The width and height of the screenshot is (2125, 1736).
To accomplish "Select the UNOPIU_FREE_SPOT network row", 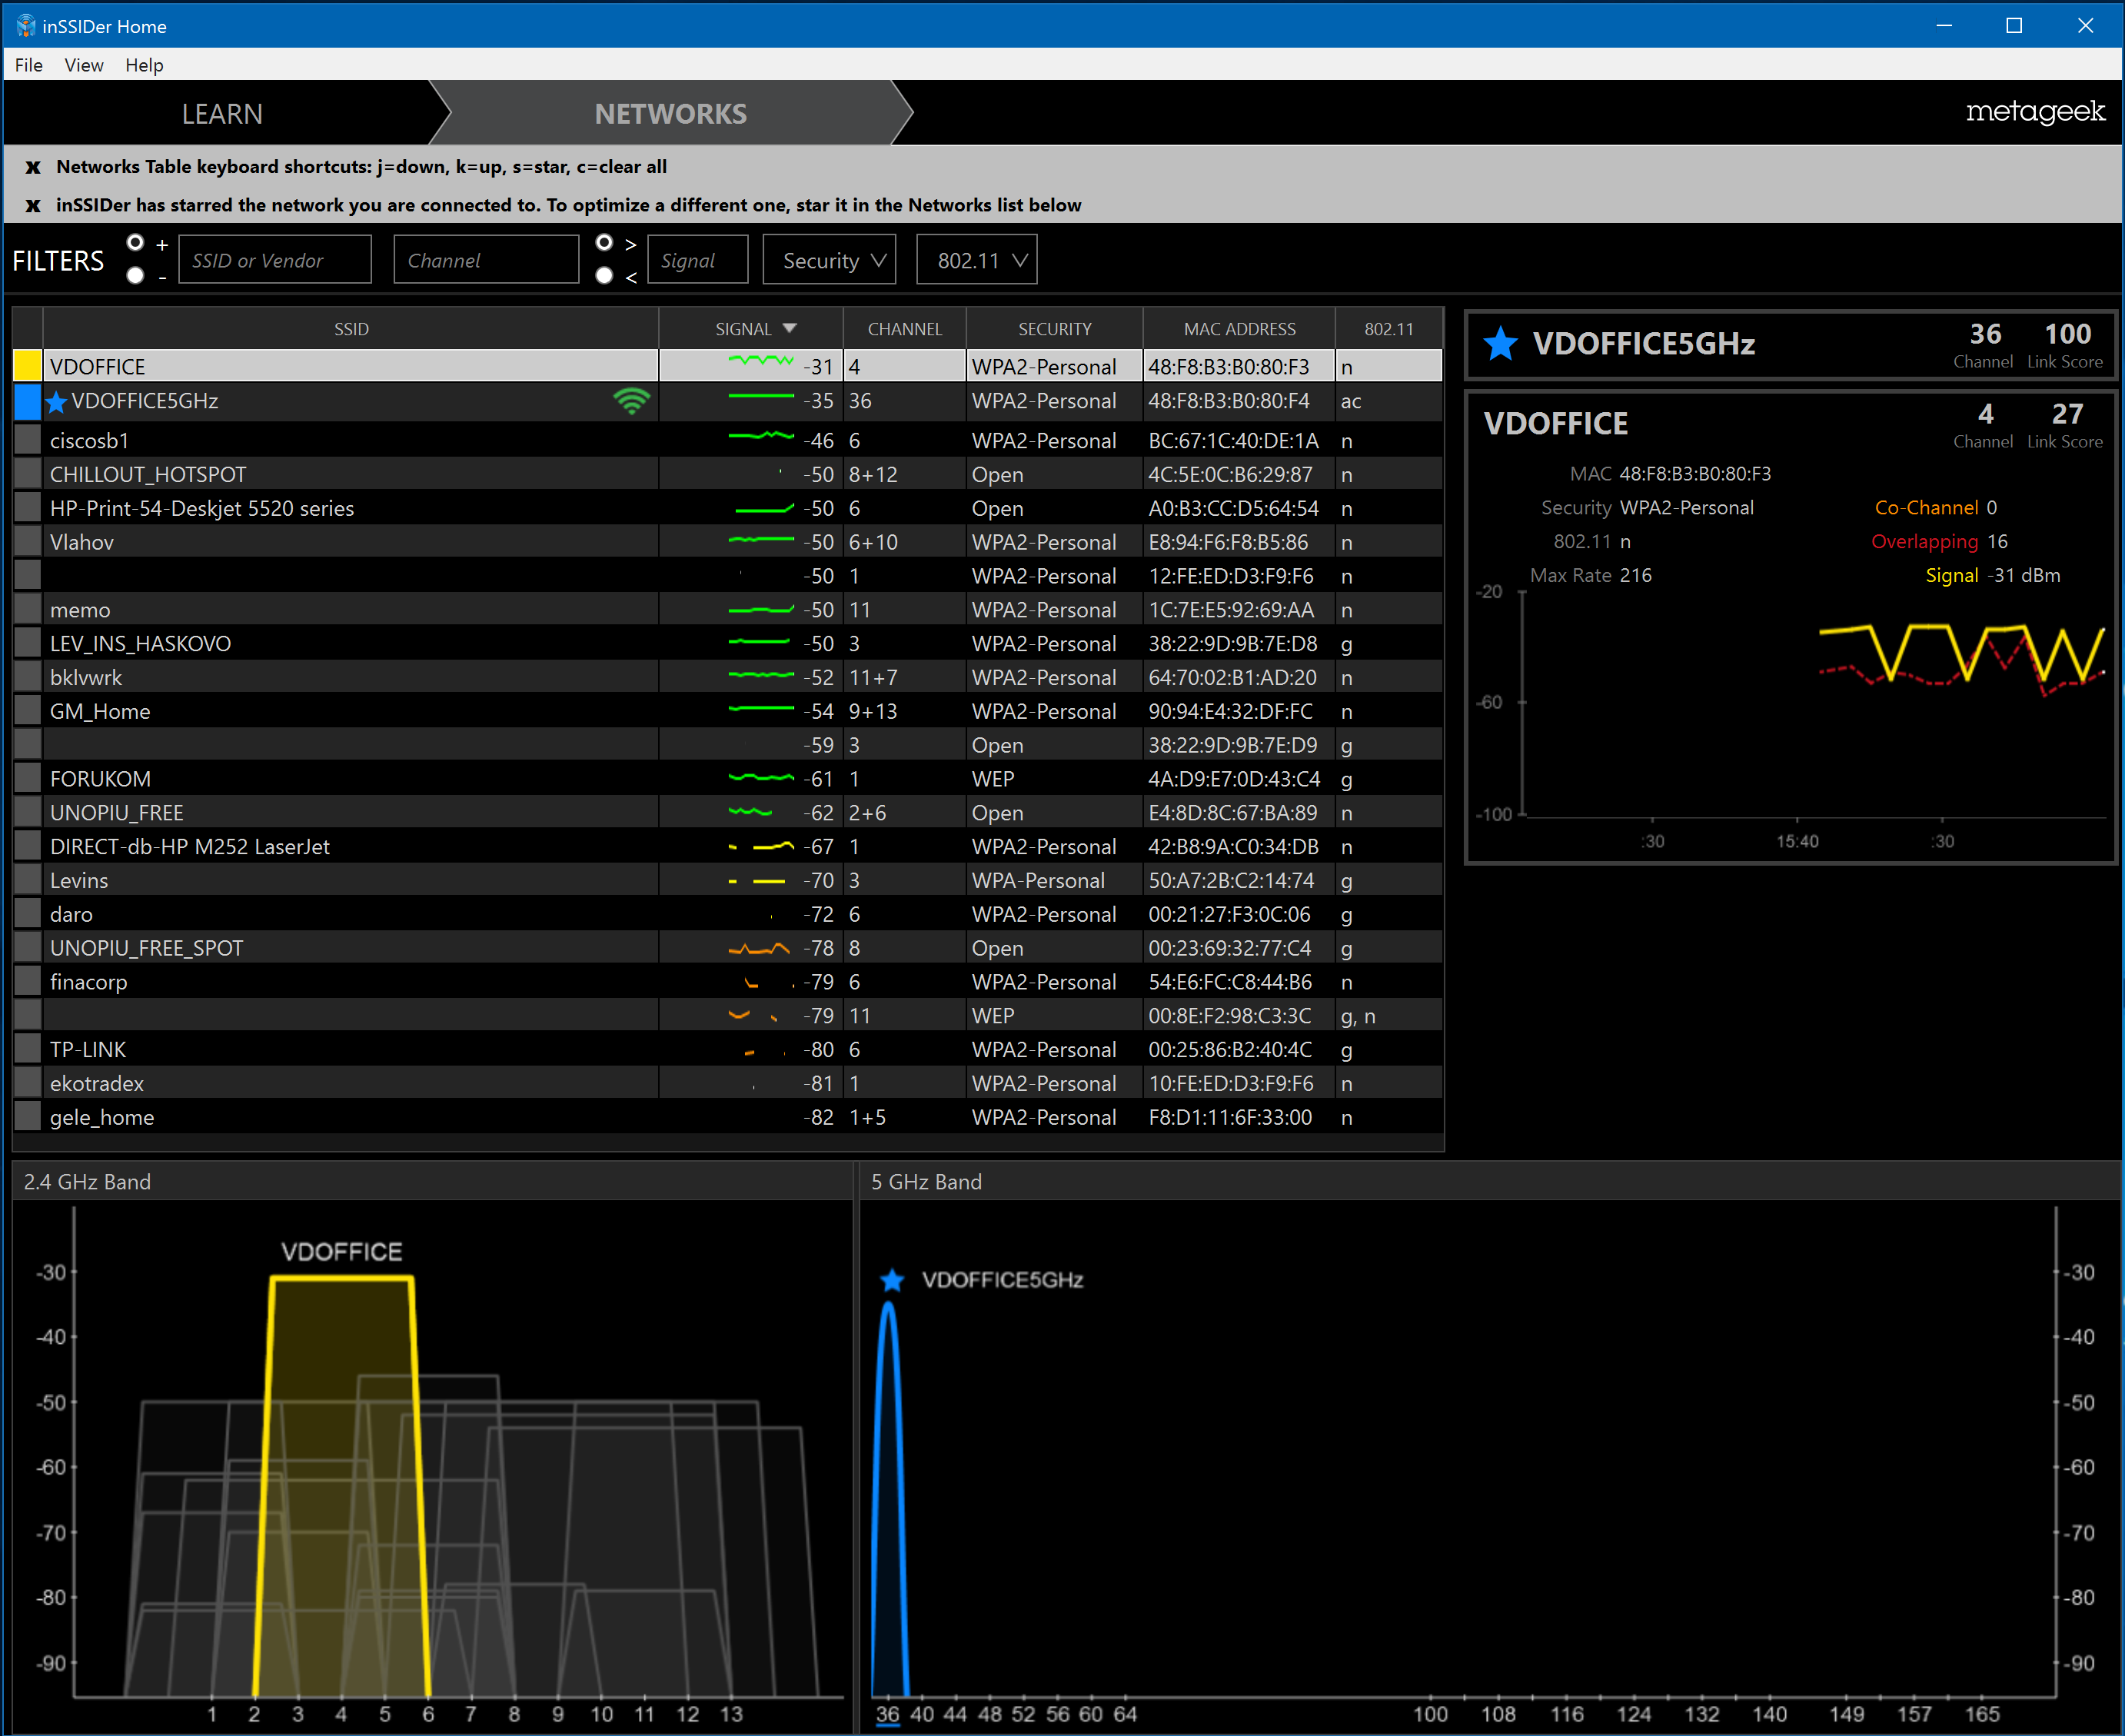I will click(x=728, y=948).
